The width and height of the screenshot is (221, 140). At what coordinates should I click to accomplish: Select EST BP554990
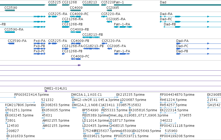[x=84, y=113]
